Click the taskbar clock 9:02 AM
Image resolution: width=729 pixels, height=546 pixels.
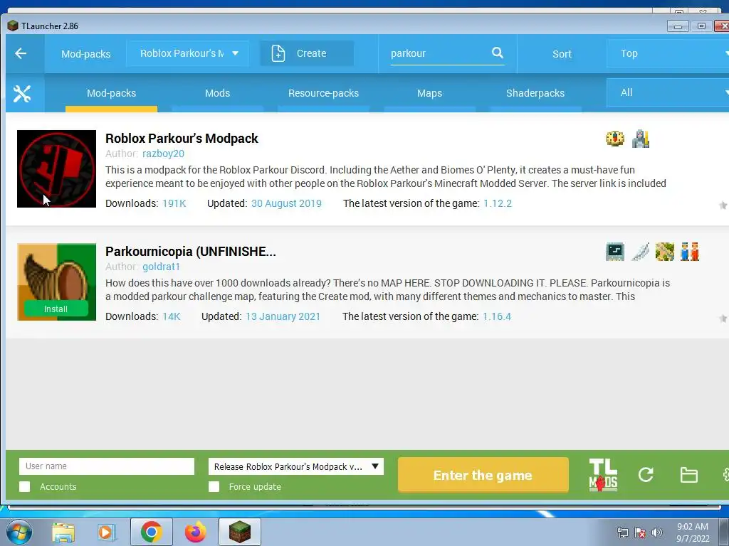692,527
